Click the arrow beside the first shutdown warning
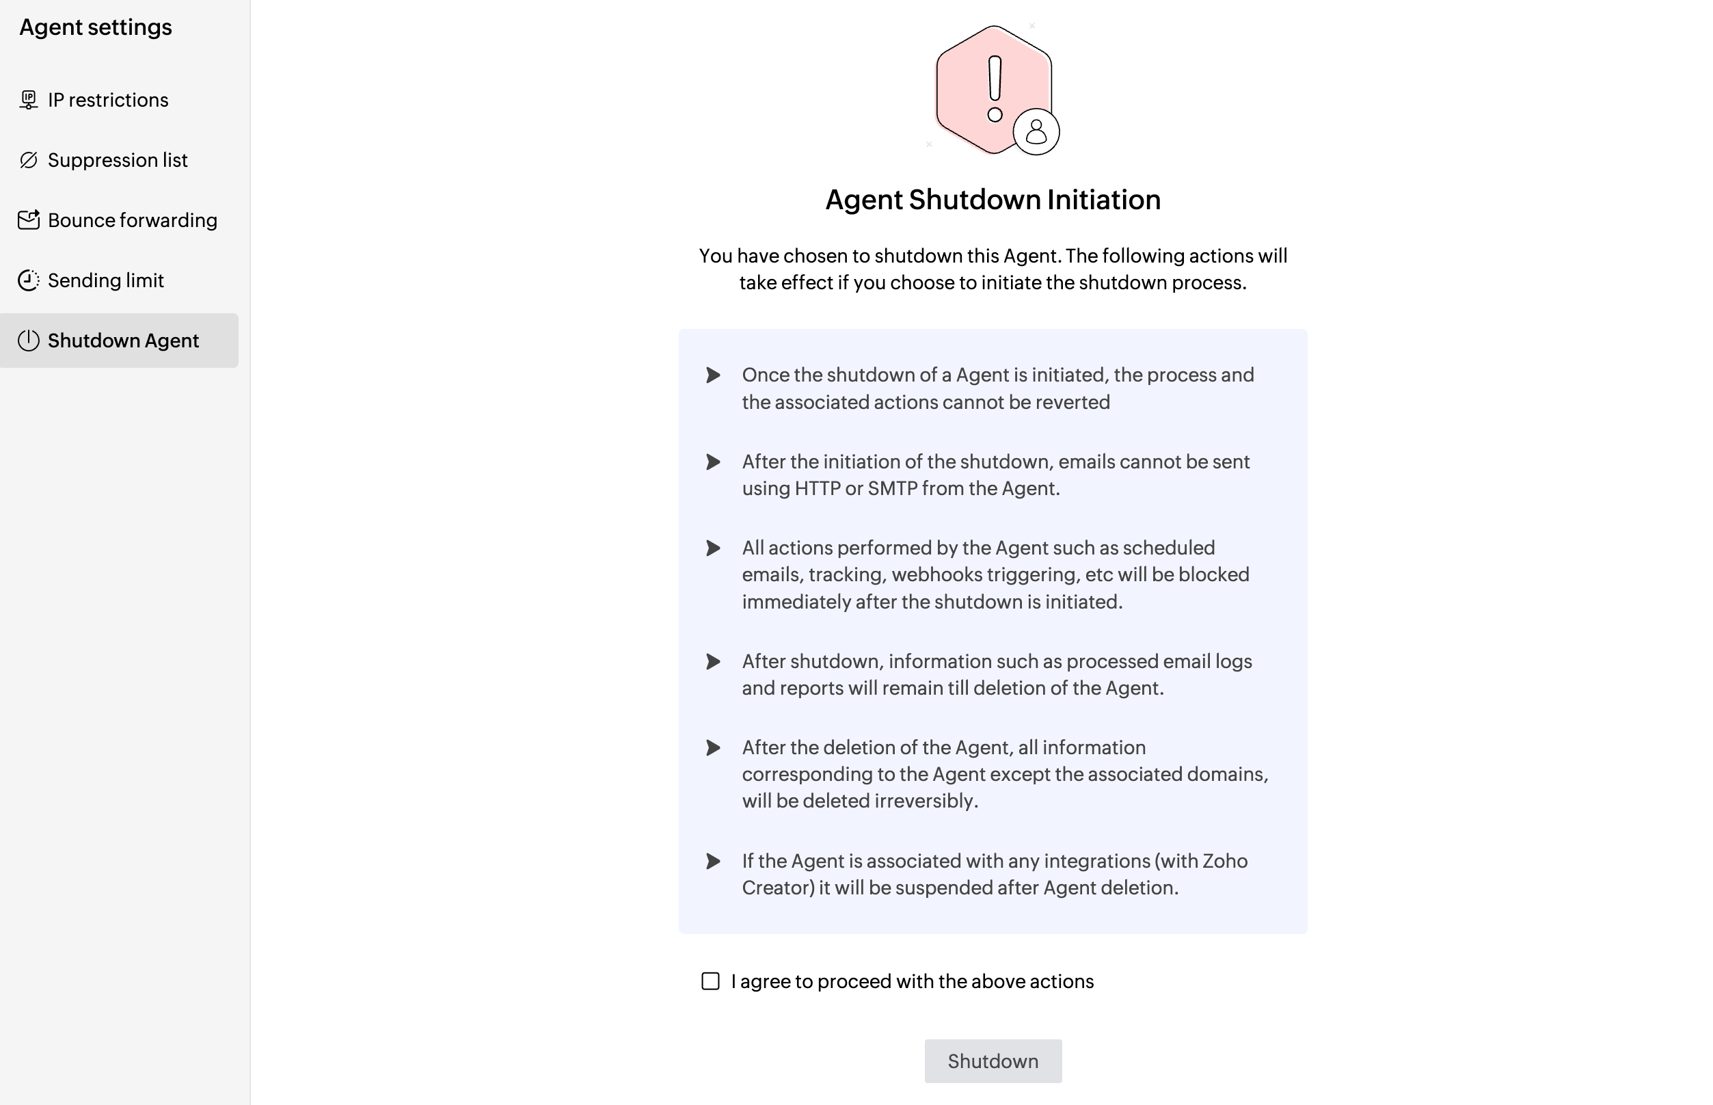 tap(714, 375)
